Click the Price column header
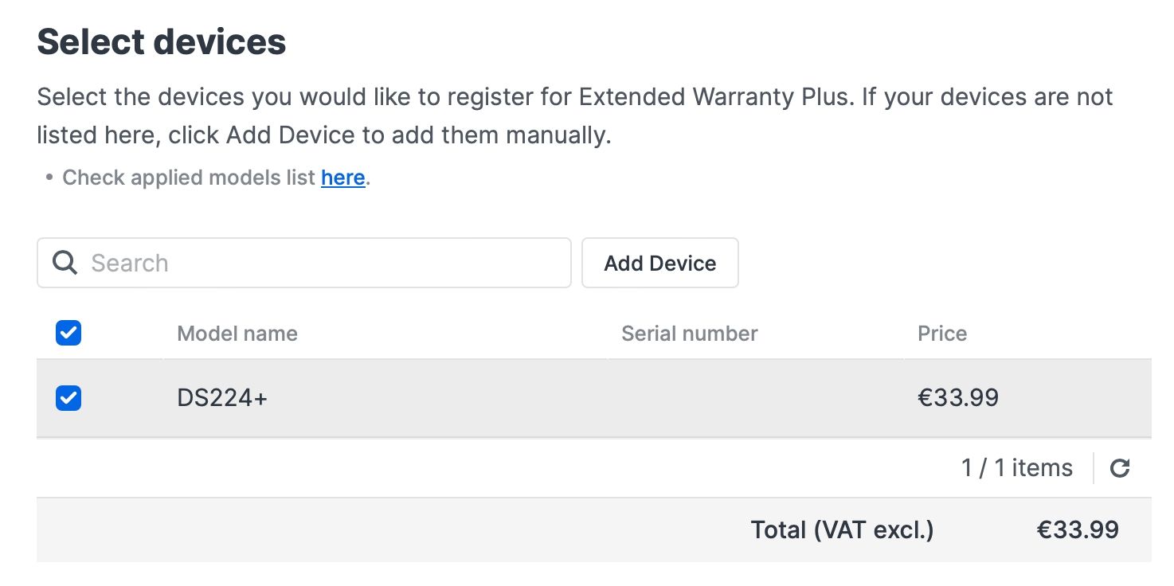The height and width of the screenshot is (586, 1174). click(942, 333)
